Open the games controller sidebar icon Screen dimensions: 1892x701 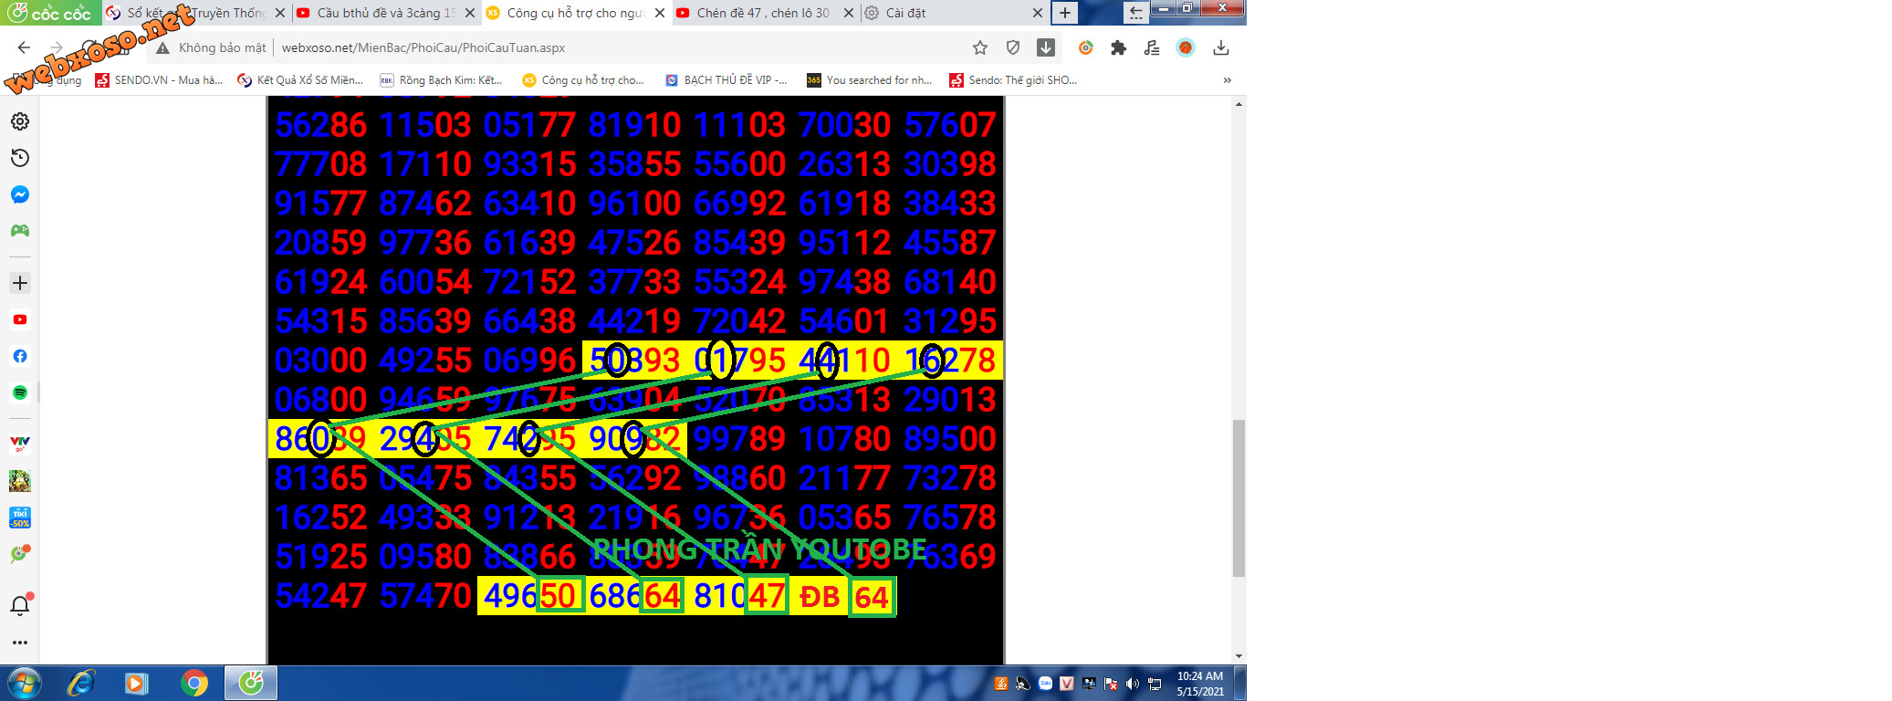tap(20, 231)
